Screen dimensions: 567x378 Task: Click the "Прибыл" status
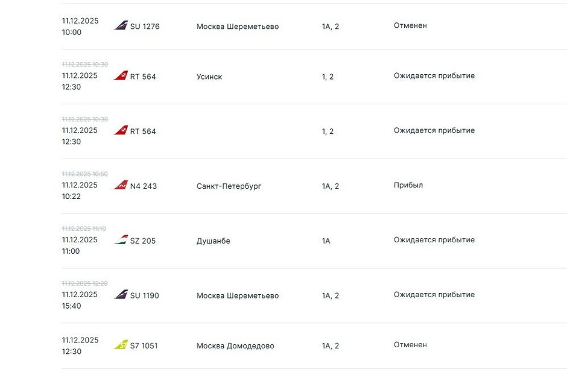(408, 185)
